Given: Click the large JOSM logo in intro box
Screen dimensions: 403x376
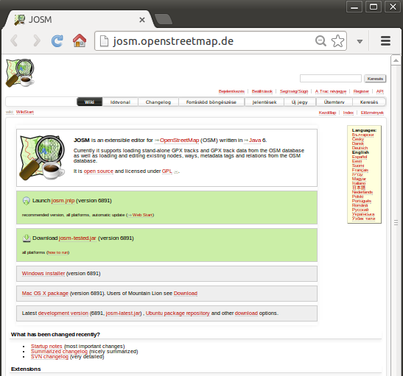Looking at the screenshot, I should [42, 157].
